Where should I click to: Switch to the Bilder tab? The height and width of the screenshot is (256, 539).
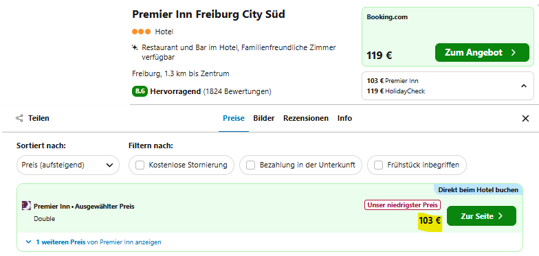coord(264,118)
